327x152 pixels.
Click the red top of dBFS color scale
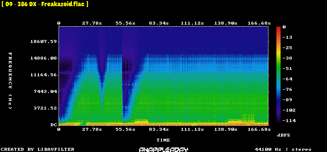[x=278, y=28]
